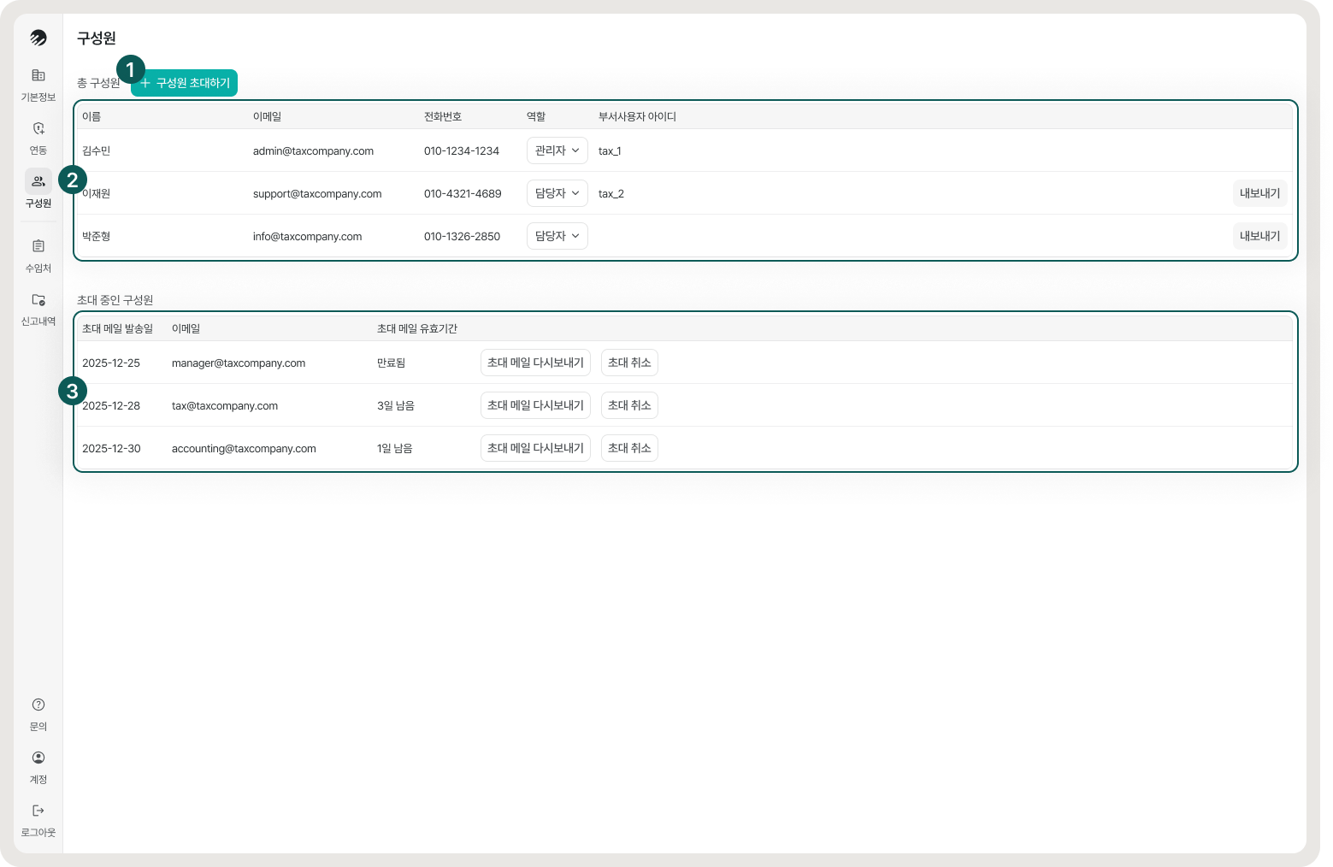Remove 이재원 with the 내보내기 button
This screenshot has width=1333, height=867.
pos(1259,193)
